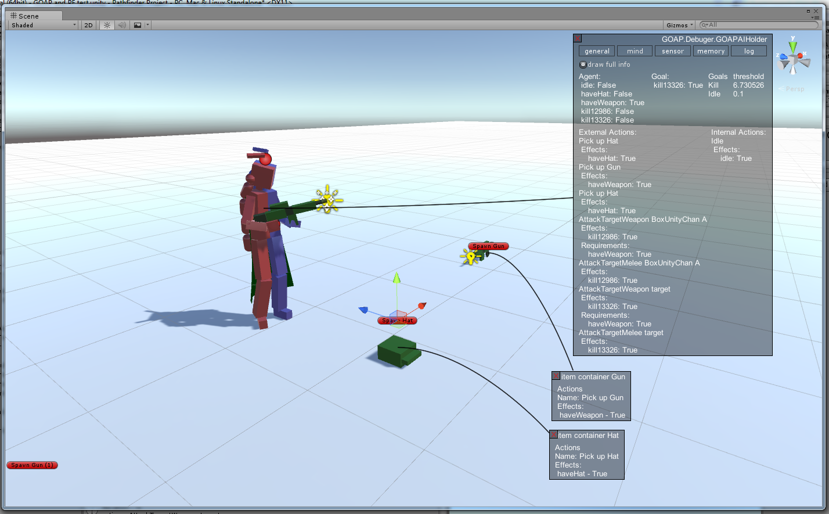Open the Scene panel options menu
Image resolution: width=829 pixels, height=514 pixels.
[x=814, y=17]
